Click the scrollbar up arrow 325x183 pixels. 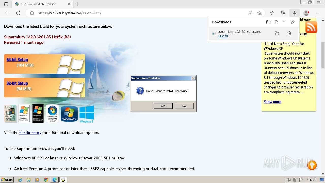point(323,20)
